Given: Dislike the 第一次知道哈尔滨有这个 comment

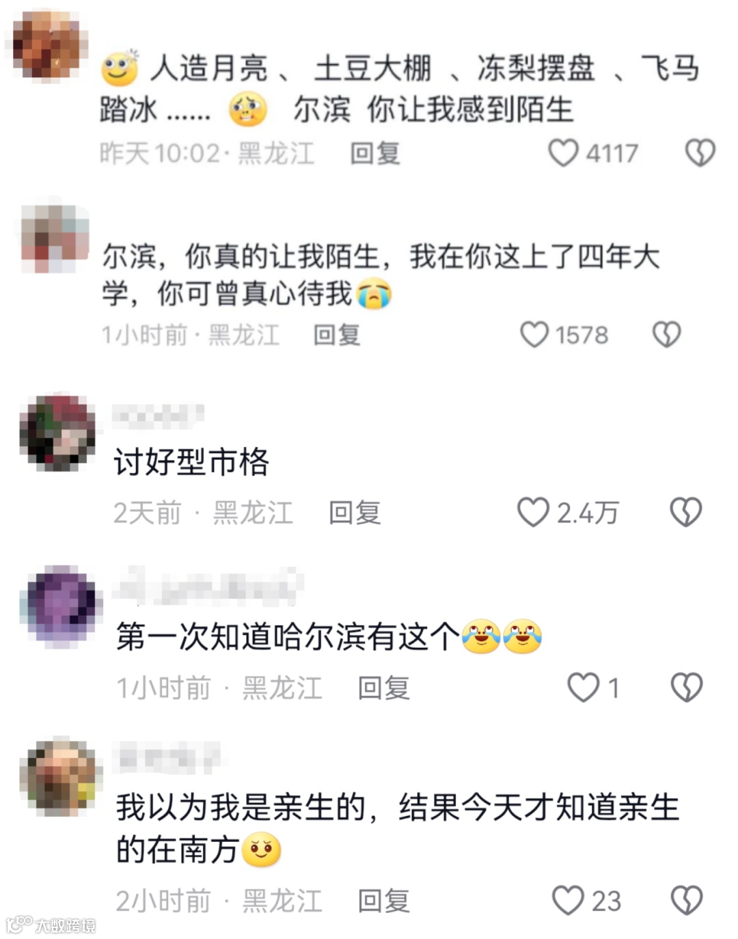Looking at the screenshot, I should (x=686, y=688).
